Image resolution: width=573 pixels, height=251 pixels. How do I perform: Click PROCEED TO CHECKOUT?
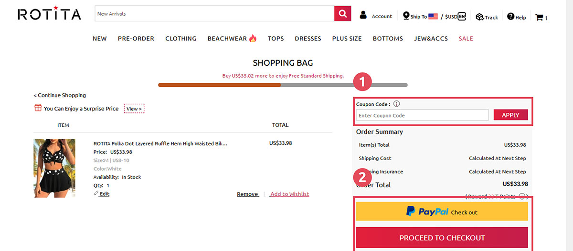point(442,238)
